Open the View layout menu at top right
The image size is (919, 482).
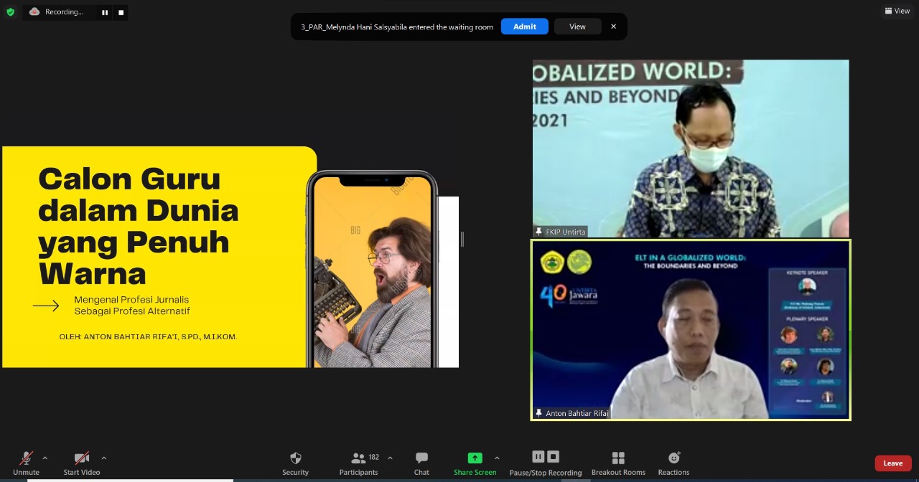click(897, 11)
